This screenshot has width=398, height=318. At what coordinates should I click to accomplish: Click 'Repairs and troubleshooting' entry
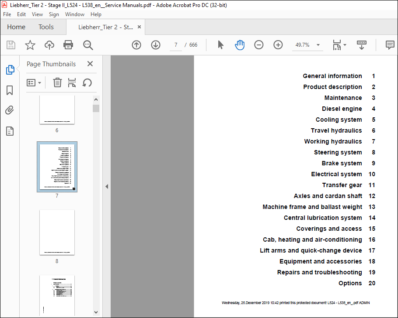coord(320,272)
